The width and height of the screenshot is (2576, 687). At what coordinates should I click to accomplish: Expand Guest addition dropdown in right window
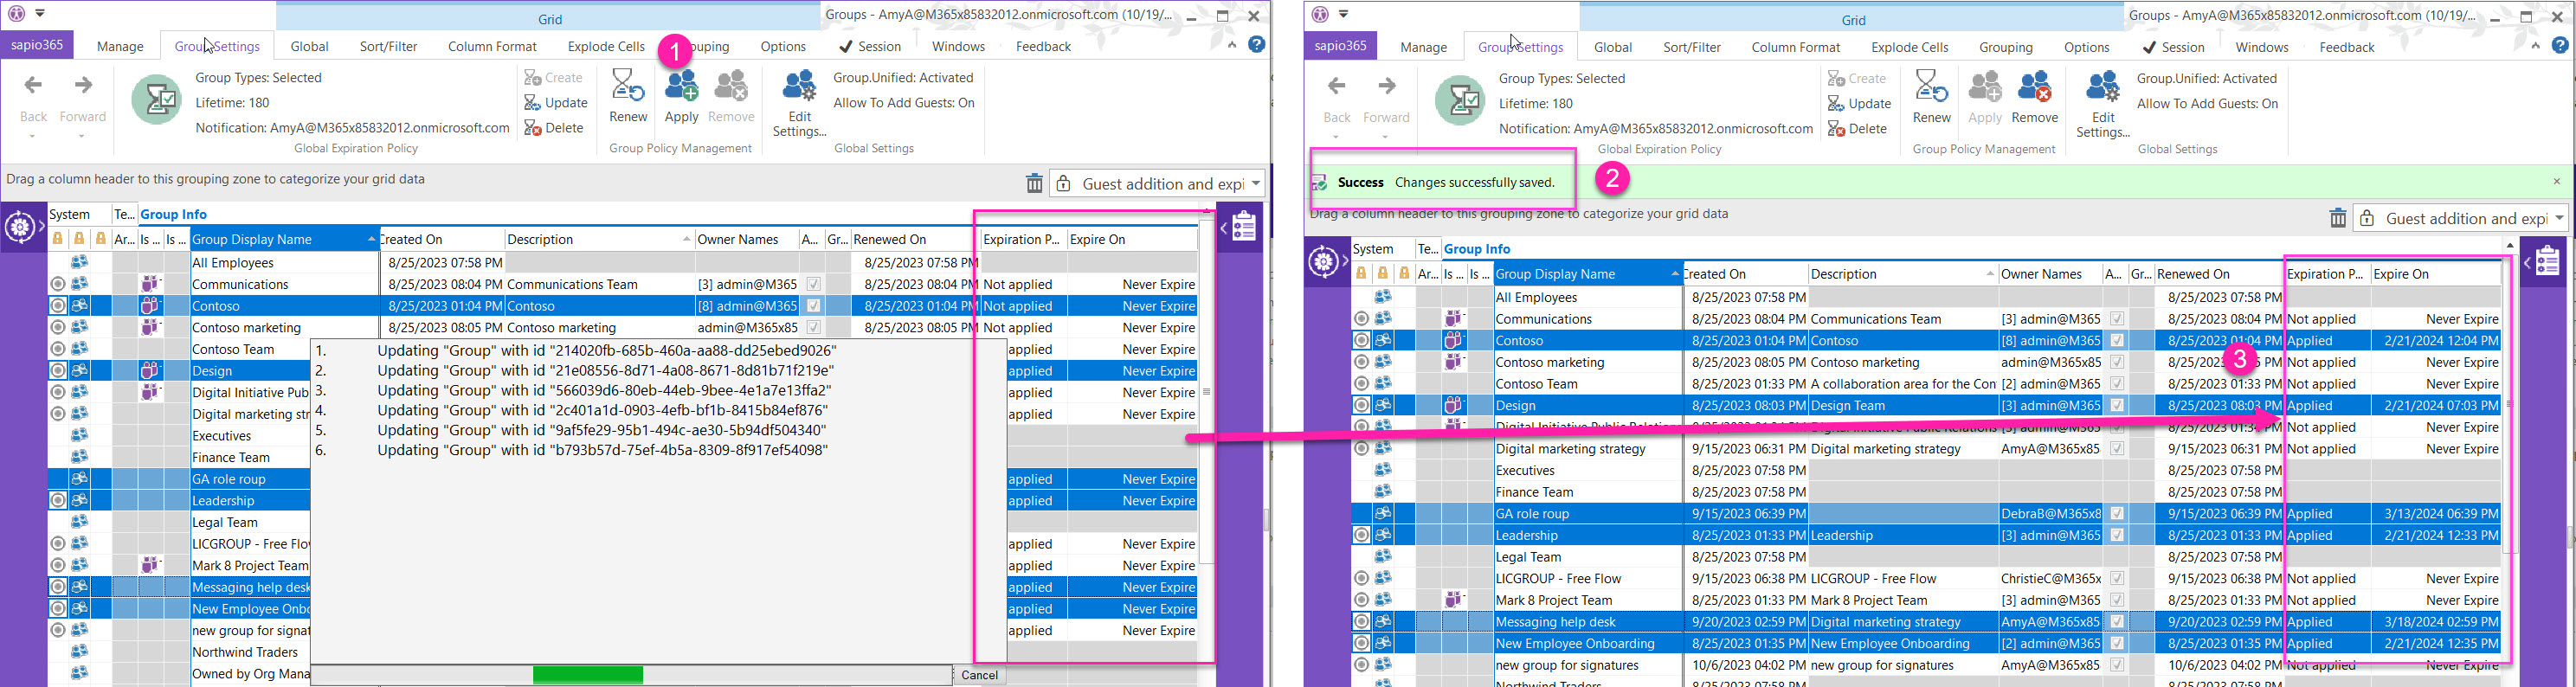click(2559, 219)
